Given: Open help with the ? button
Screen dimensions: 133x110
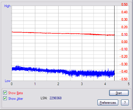Looking at the screenshot, I should 125,103.
